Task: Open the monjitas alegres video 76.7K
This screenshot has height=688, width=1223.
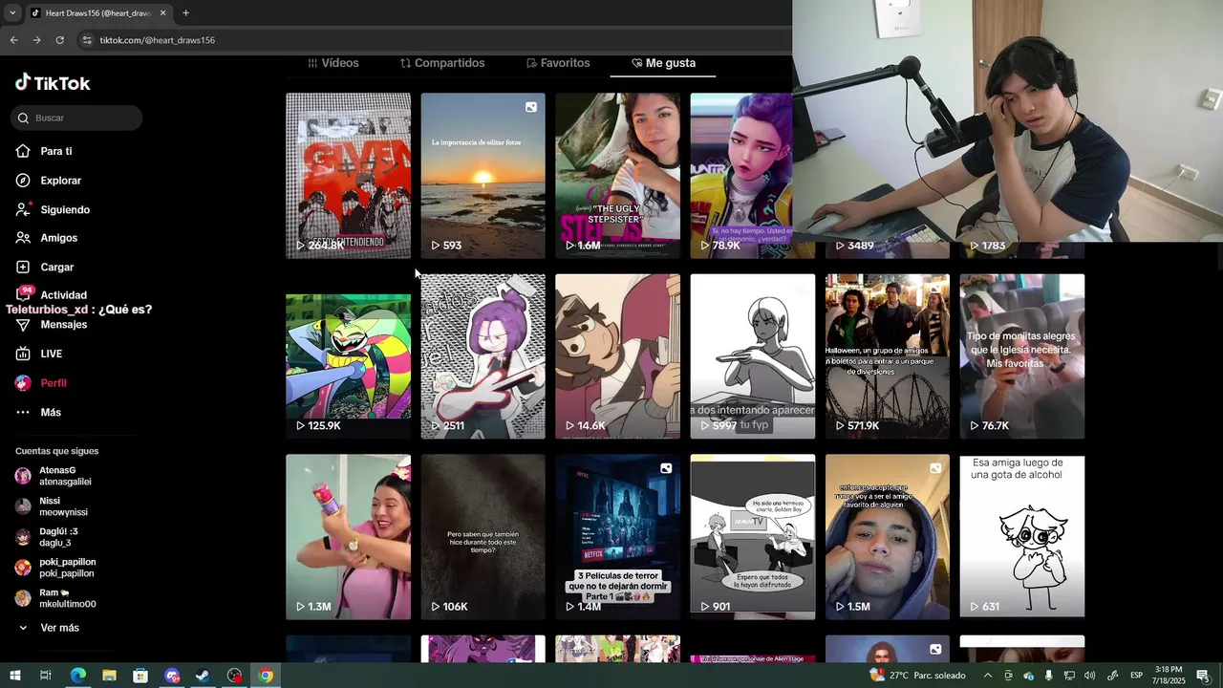Action: (x=1022, y=356)
